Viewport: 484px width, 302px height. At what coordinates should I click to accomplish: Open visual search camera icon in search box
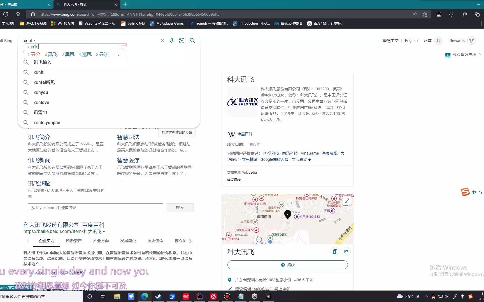point(182,40)
